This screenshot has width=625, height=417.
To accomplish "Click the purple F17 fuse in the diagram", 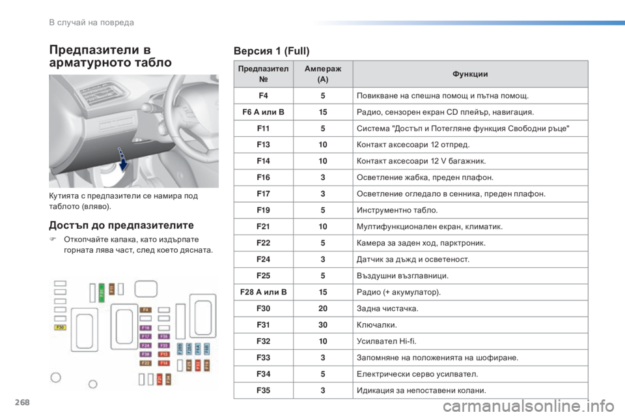I will [145, 336].
